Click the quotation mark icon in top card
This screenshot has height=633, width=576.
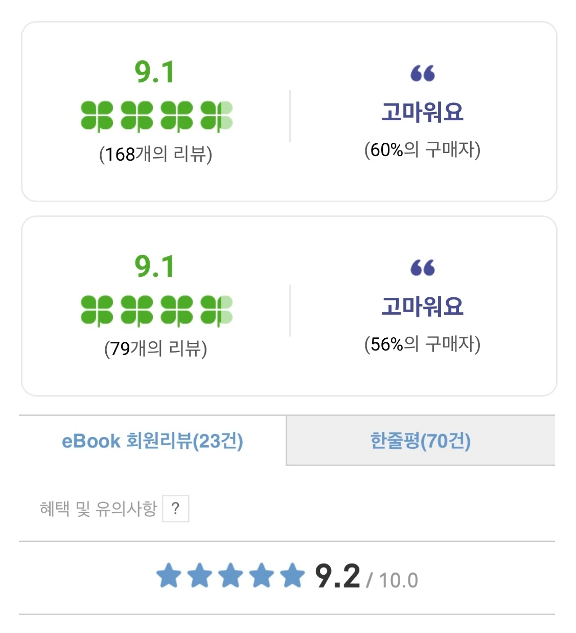423,73
